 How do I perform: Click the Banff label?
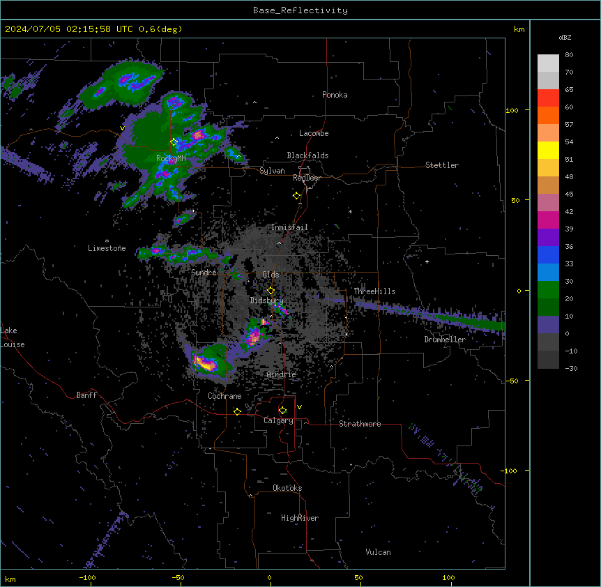(x=86, y=395)
